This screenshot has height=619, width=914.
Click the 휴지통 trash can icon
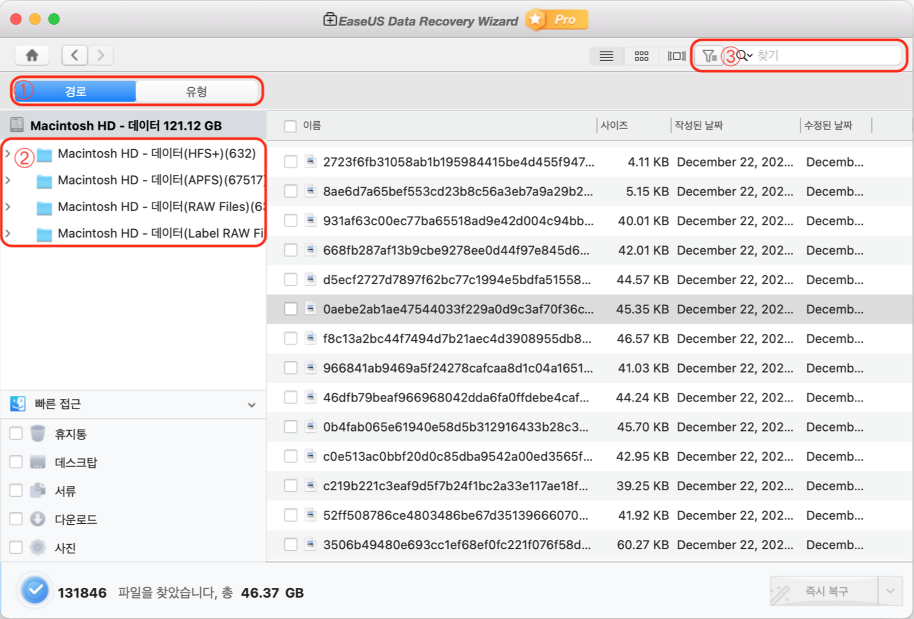[38, 434]
